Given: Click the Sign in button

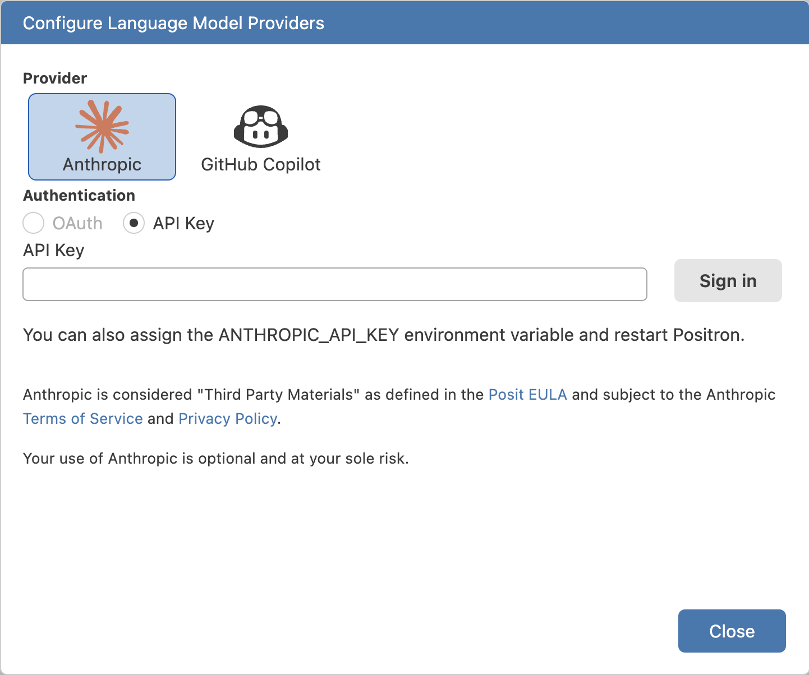Looking at the screenshot, I should pyautogui.click(x=728, y=281).
